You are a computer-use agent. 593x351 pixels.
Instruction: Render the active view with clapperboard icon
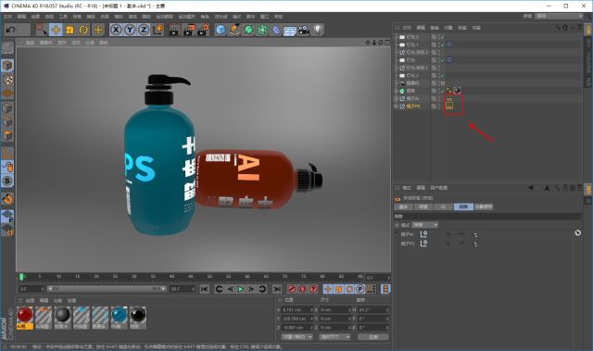pos(174,30)
